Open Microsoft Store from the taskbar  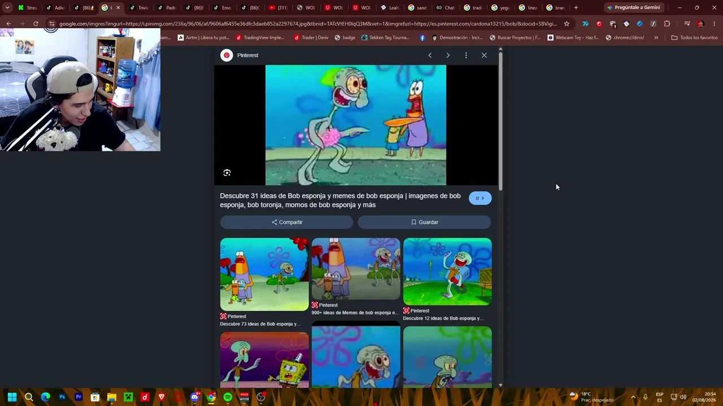tap(95, 397)
